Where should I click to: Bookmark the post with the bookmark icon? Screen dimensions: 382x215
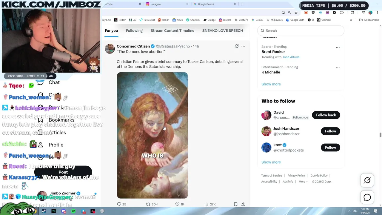(x=235, y=204)
